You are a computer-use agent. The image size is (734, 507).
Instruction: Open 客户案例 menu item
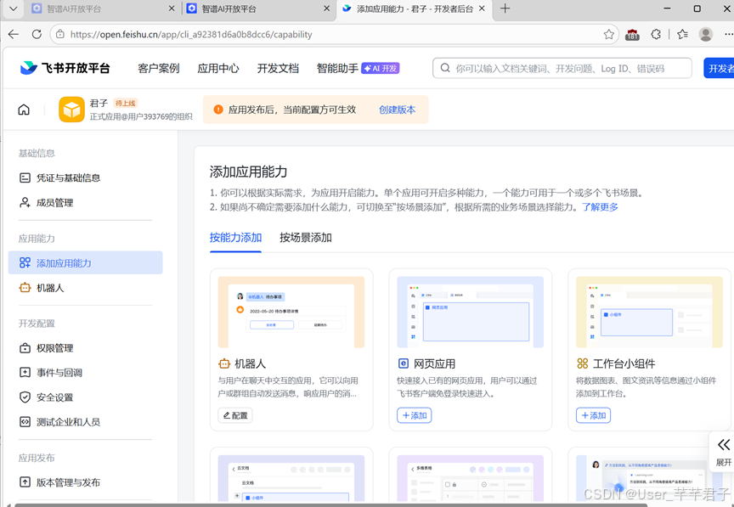pos(159,68)
